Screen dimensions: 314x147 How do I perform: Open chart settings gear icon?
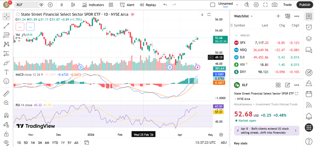[x=256, y=5]
